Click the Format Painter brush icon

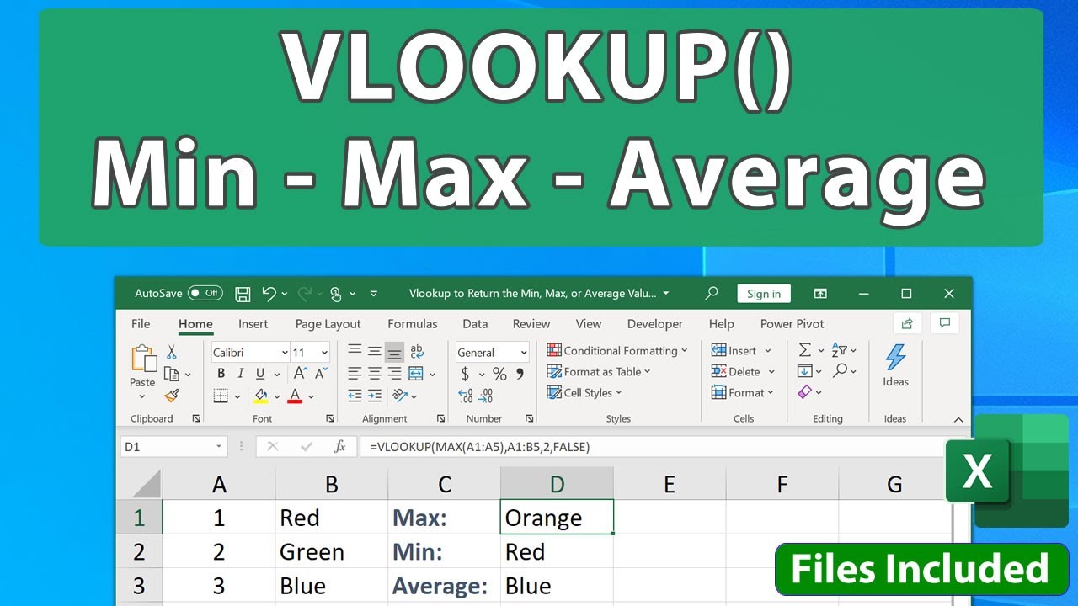click(x=172, y=395)
